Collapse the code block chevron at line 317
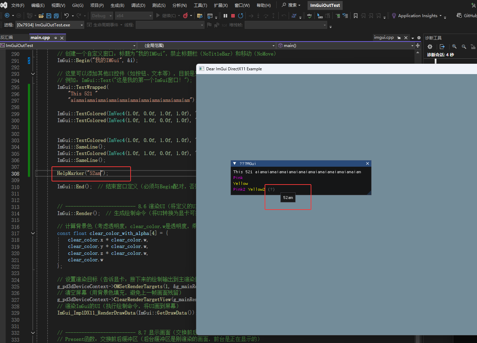477x343 pixels. pos(33,233)
